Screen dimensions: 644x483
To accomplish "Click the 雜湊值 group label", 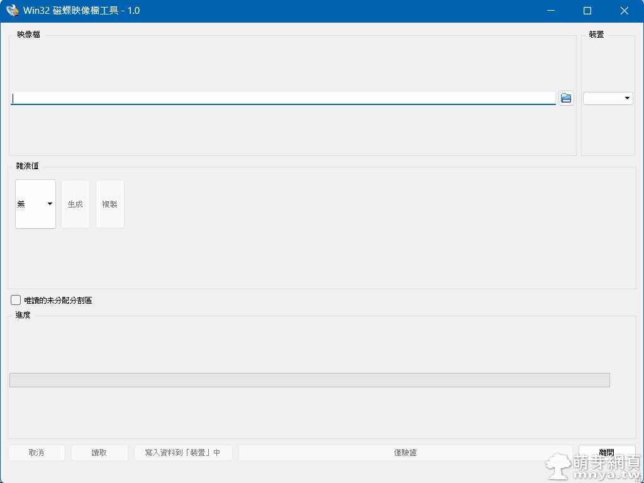I will [x=27, y=166].
